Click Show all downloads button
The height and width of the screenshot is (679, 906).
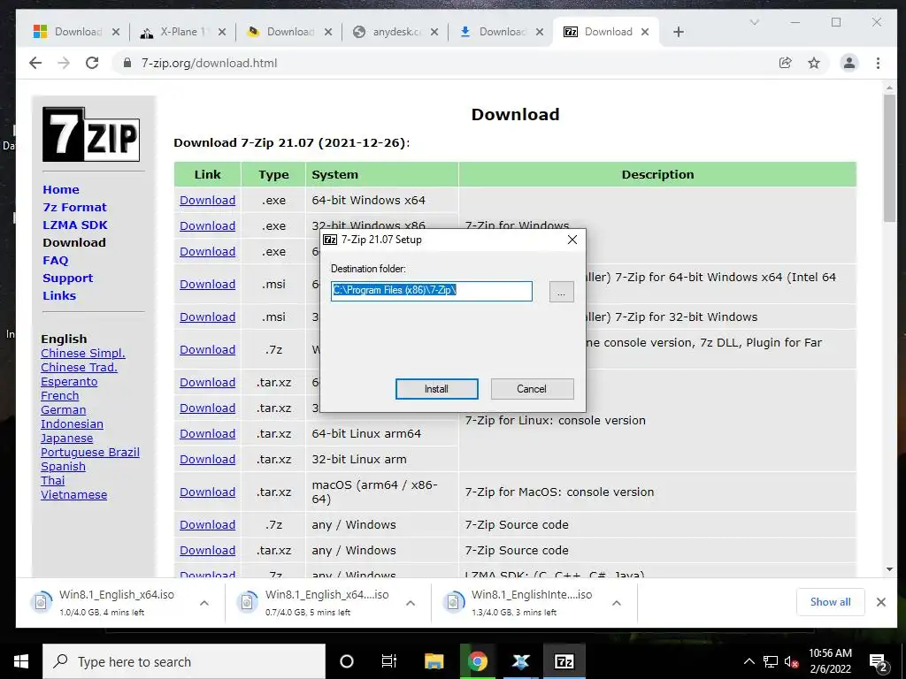830,602
